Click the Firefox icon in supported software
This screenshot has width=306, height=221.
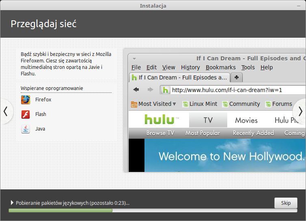click(x=26, y=100)
